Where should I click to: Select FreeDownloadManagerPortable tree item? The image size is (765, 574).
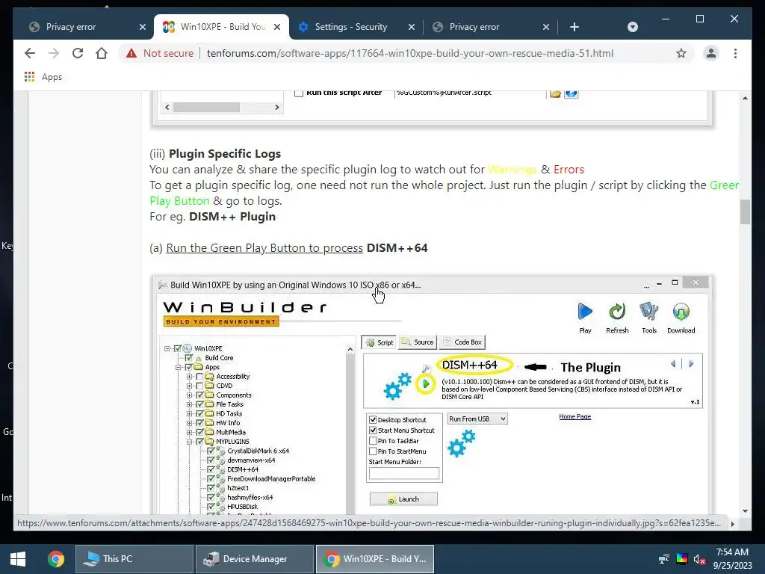point(271,478)
